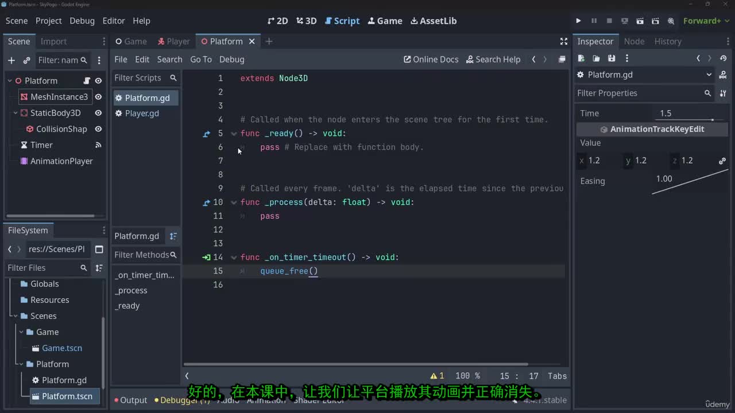Click the Search Help button

pyautogui.click(x=493, y=60)
